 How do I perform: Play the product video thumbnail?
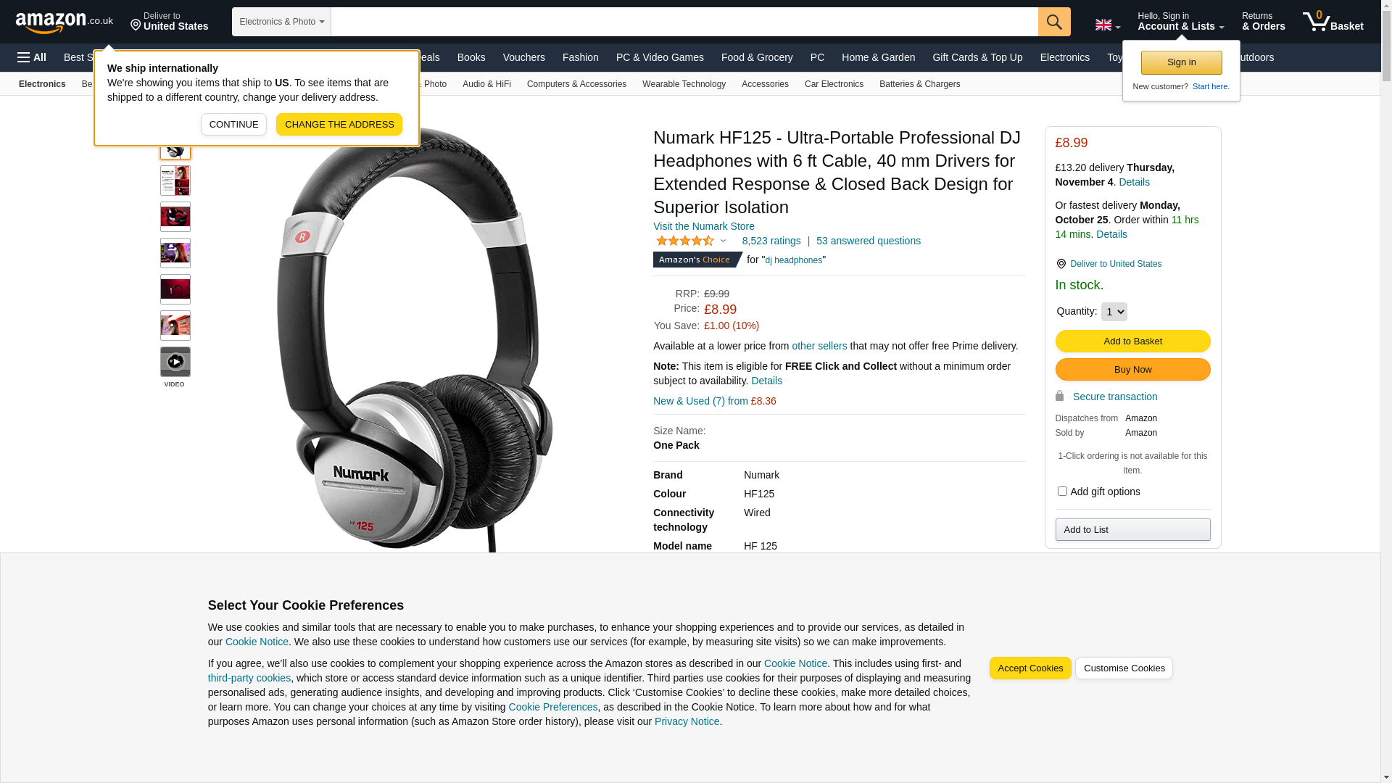pos(175,362)
